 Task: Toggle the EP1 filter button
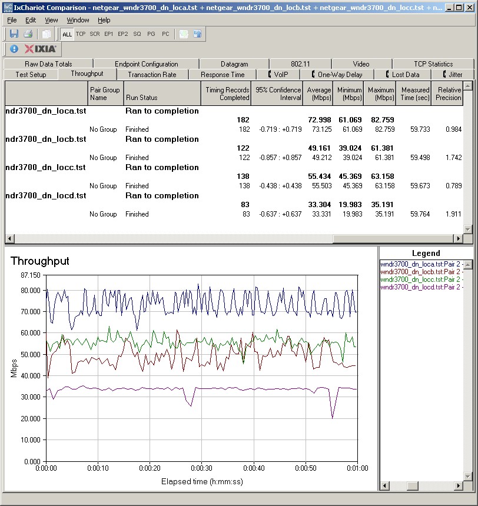109,34
